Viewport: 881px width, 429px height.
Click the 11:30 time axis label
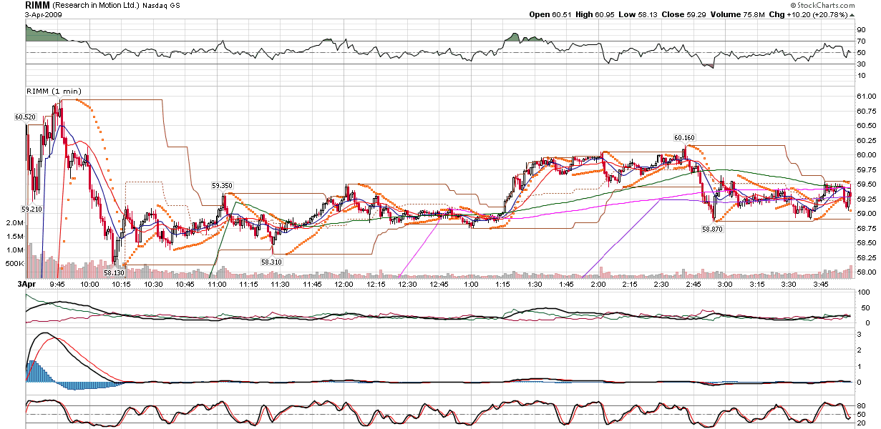[x=281, y=284]
